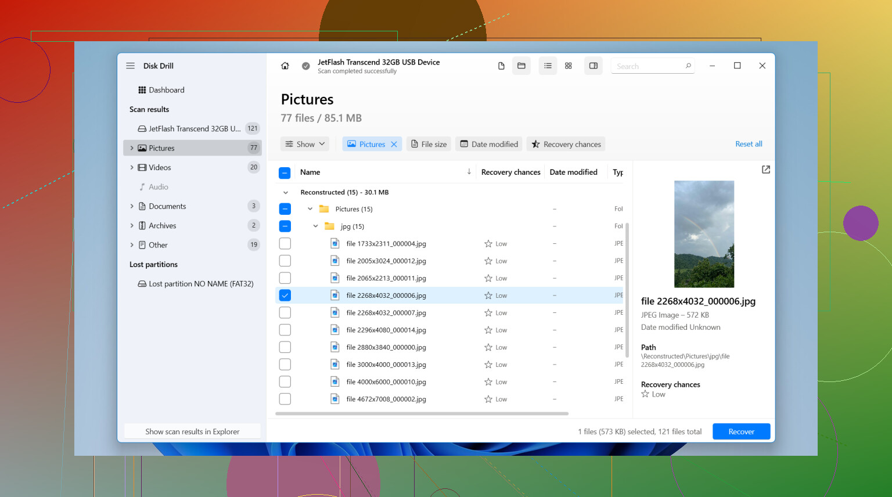Go to the home screen icon
Image resolution: width=892 pixels, height=497 pixels.
click(x=285, y=66)
